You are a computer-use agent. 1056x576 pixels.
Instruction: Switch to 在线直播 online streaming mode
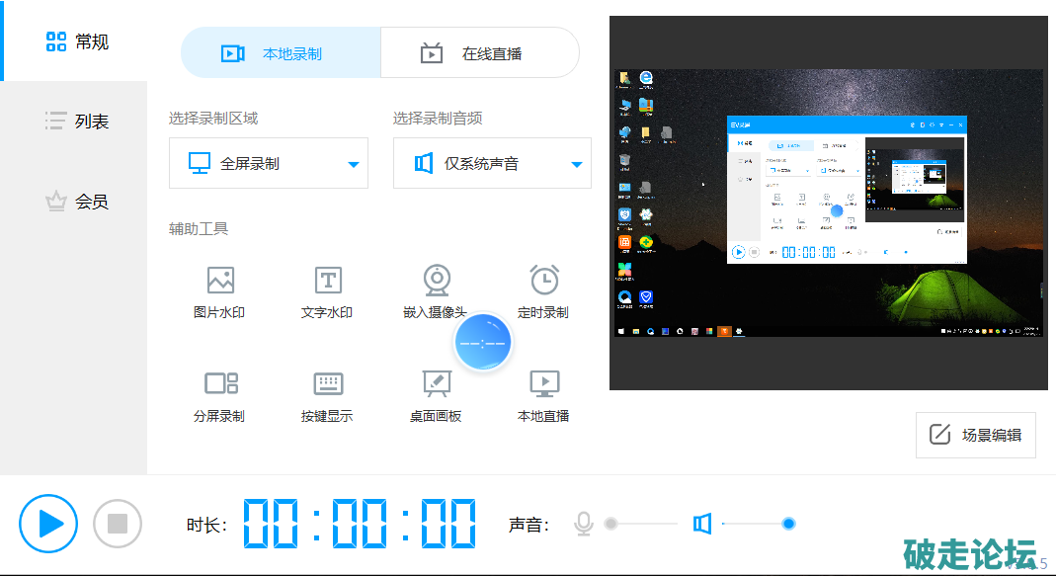480,53
